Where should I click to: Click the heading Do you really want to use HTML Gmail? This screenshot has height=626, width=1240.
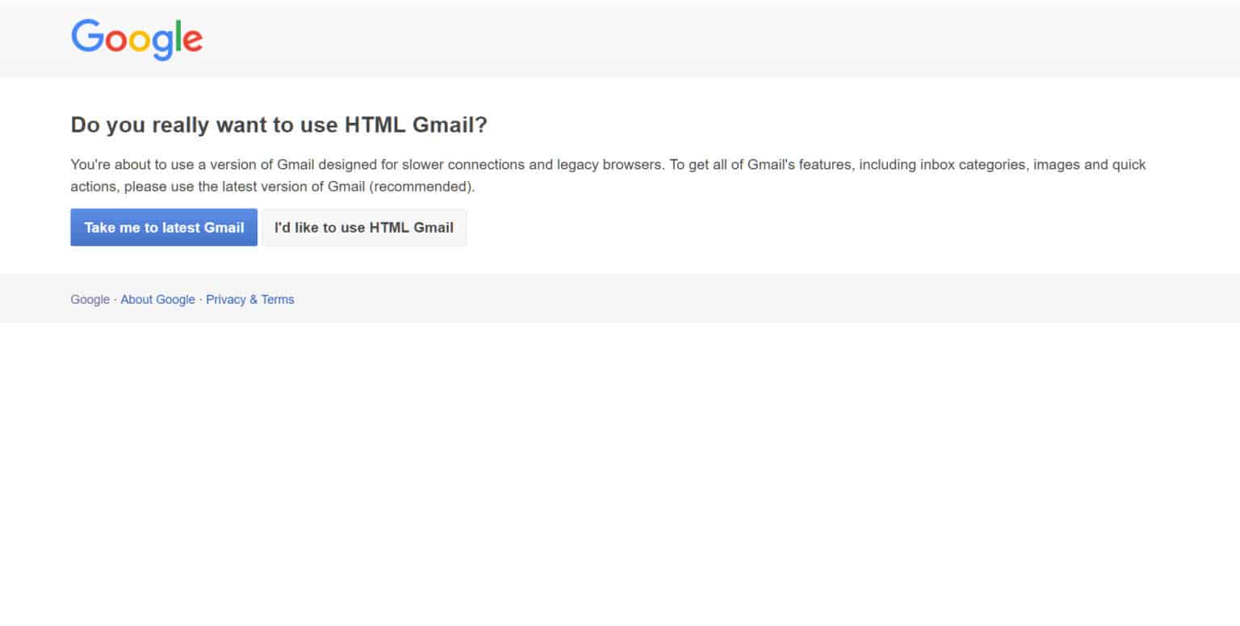click(x=279, y=124)
